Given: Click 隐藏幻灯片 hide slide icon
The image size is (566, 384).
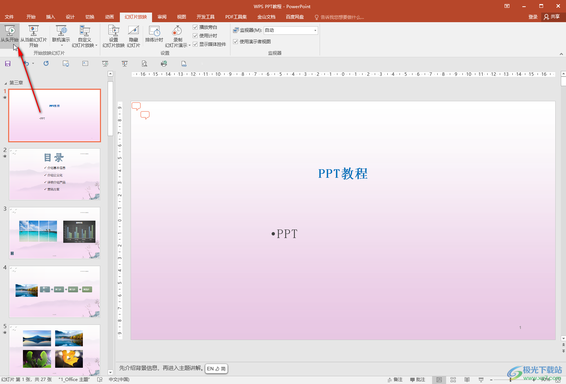Looking at the screenshot, I should [134, 36].
